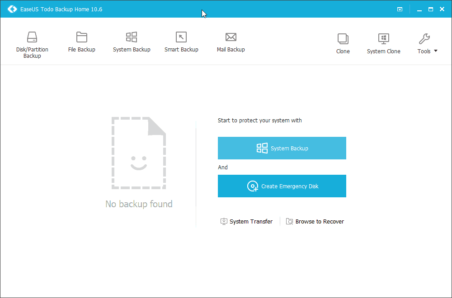Image resolution: width=452 pixels, height=298 pixels.
Task: Open File Backup from the toolbar
Action: coord(81,42)
